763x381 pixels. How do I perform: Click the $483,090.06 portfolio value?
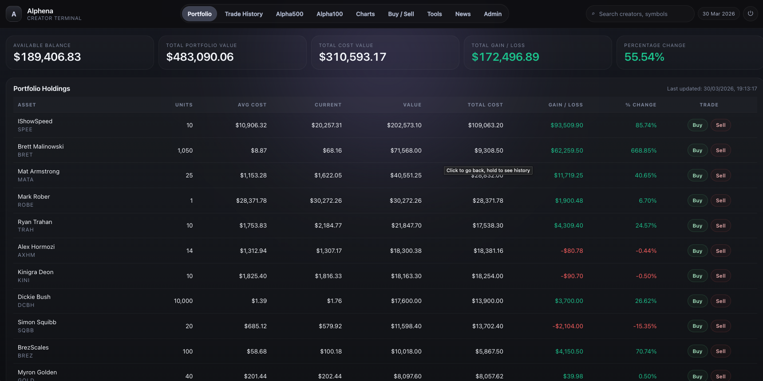tap(200, 57)
